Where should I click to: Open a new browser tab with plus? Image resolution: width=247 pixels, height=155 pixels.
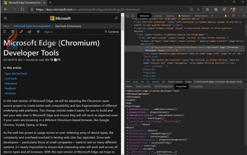click(50, 2)
